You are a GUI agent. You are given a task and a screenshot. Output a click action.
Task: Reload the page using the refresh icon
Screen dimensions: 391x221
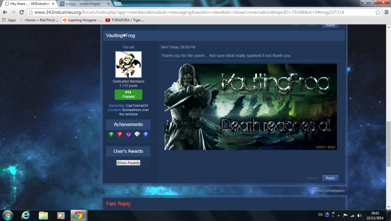(x=22, y=12)
